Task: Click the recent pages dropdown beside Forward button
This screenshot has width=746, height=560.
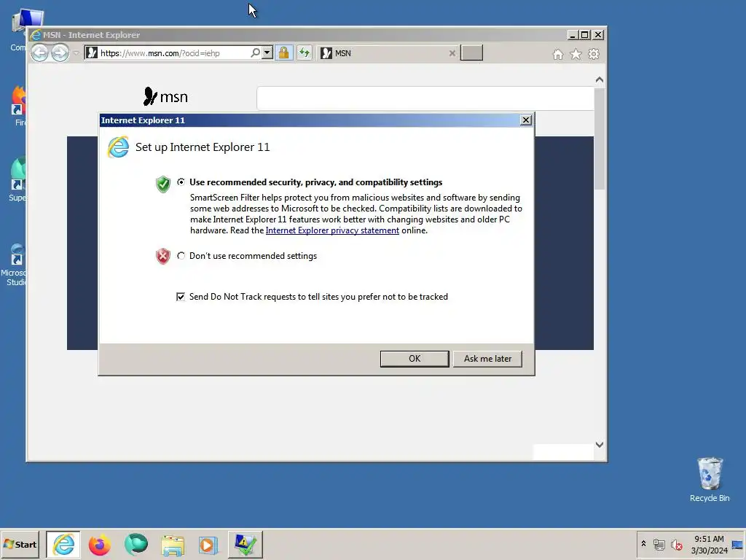Action: coord(76,52)
